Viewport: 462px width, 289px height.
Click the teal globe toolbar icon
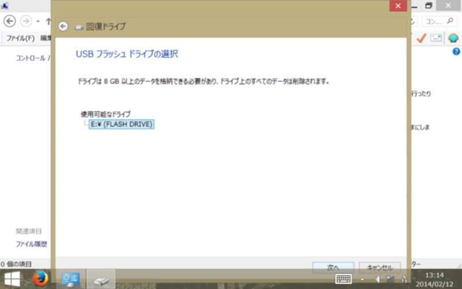point(453,38)
